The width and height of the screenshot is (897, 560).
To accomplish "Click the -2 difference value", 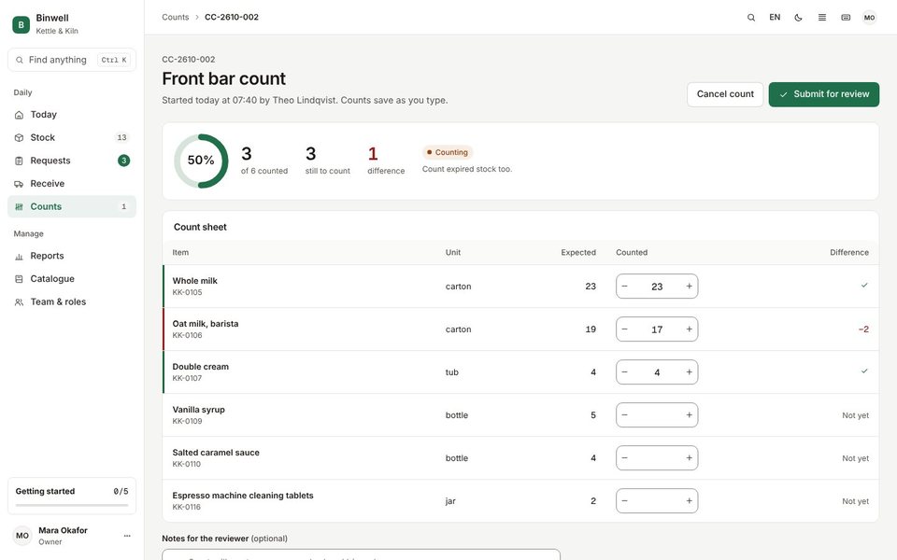I will click(863, 329).
